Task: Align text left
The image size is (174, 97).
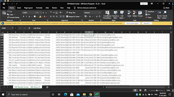Action: point(51,17)
